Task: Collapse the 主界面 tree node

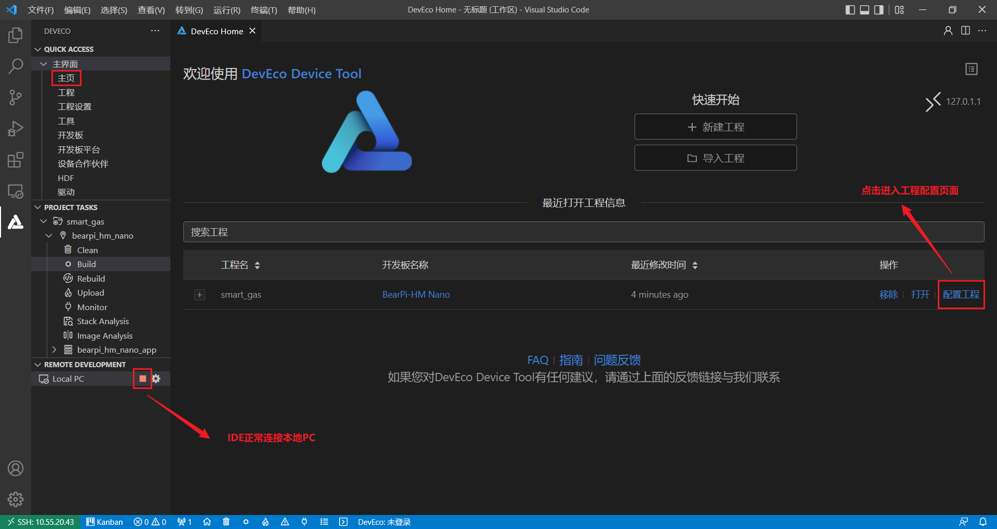Action: click(44, 64)
